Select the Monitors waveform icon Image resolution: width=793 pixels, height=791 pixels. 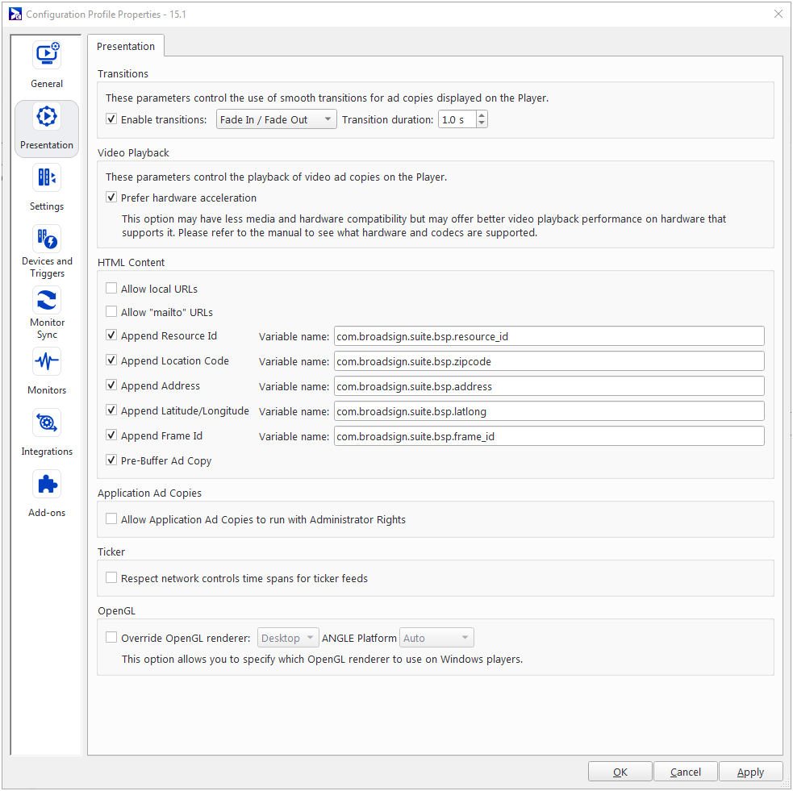[x=47, y=362]
